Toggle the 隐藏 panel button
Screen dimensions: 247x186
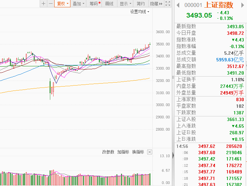coord(156,4)
